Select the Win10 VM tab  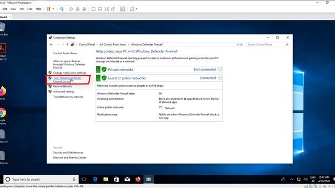click(4, 17)
